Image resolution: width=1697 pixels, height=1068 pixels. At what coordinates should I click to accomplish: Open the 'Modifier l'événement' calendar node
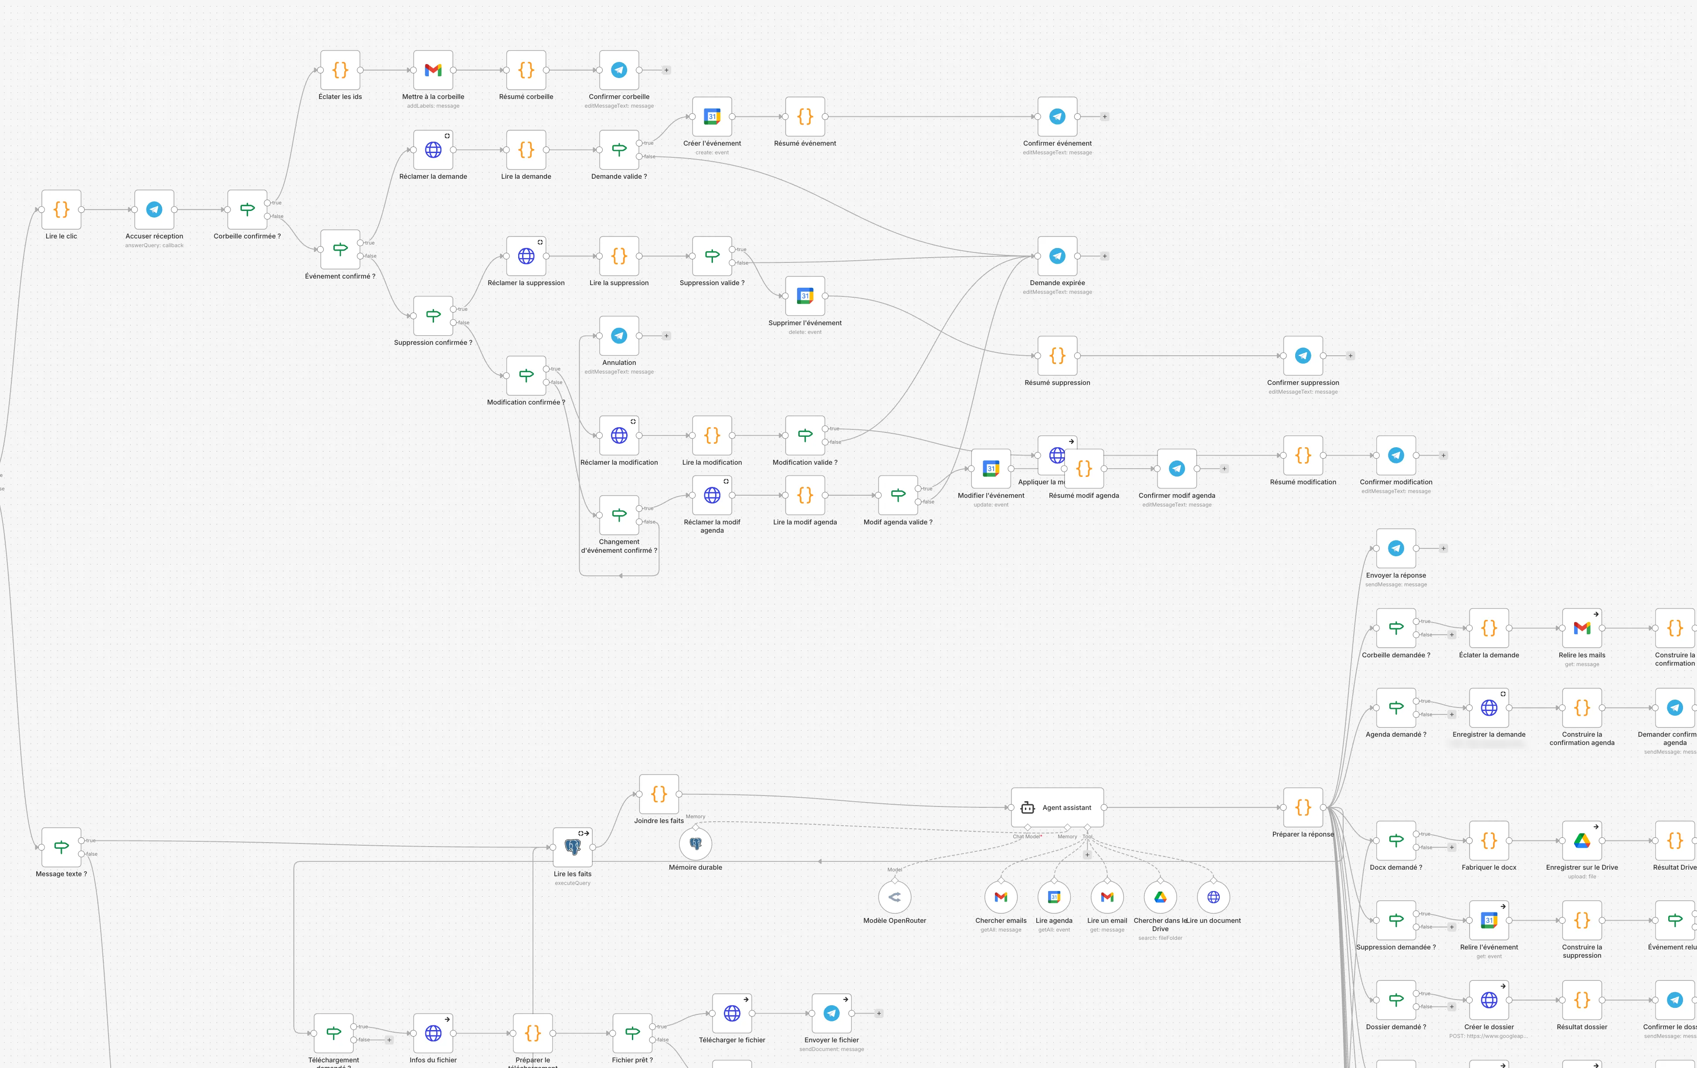click(x=991, y=469)
